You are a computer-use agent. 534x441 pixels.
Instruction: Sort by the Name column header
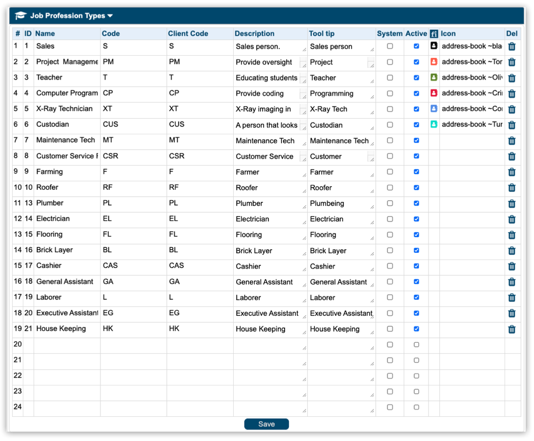coord(45,34)
